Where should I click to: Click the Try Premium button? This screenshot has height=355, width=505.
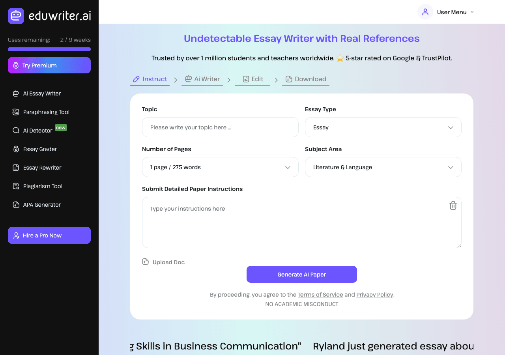click(x=49, y=65)
